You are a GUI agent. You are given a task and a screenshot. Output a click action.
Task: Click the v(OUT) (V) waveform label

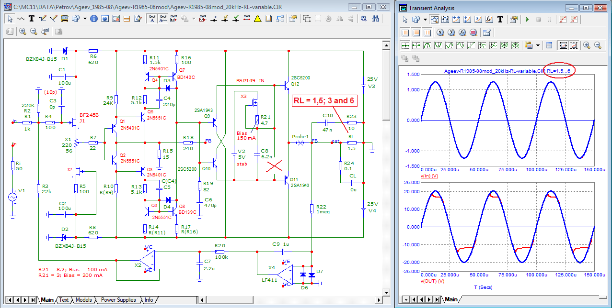[x=432, y=281]
